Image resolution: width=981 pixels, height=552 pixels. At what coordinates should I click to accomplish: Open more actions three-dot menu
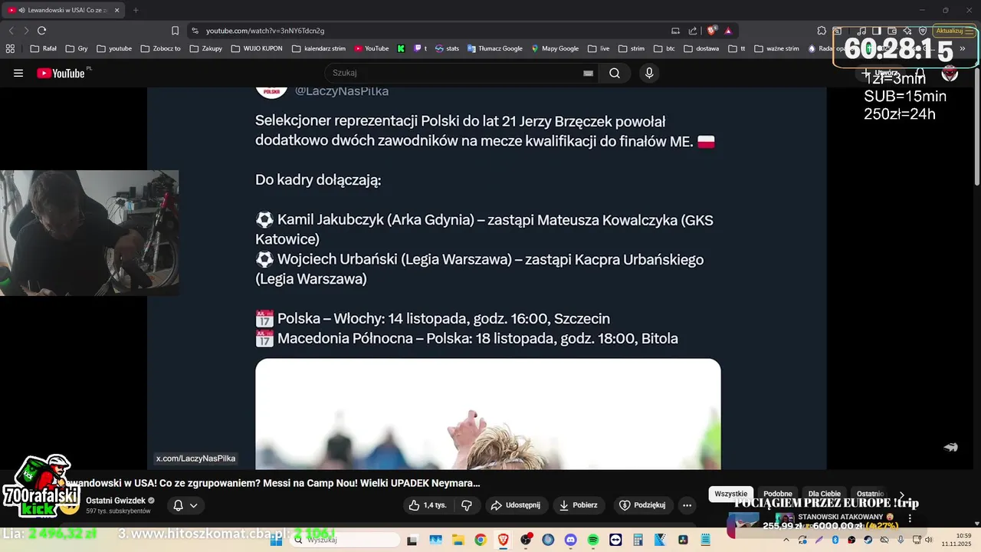(687, 505)
